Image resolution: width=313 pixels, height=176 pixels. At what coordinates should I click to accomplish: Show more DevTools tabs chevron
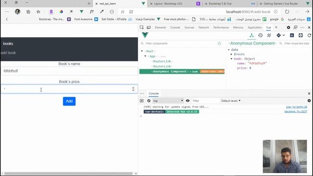coord(276,27)
